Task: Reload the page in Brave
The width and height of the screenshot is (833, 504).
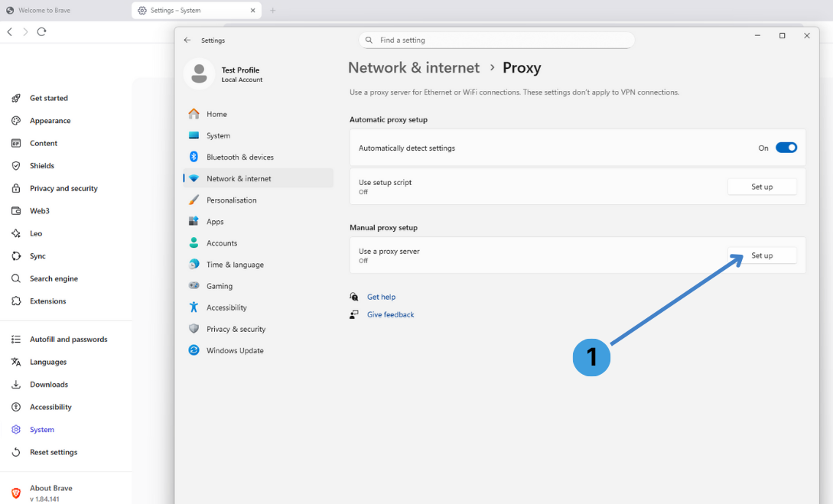Action: pyautogui.click(x=41, y=32)
